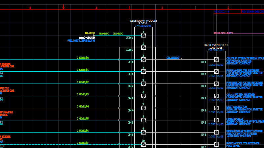Choose terminal 9 on wire down module
264x148 pixels.
tap(144, 132)
